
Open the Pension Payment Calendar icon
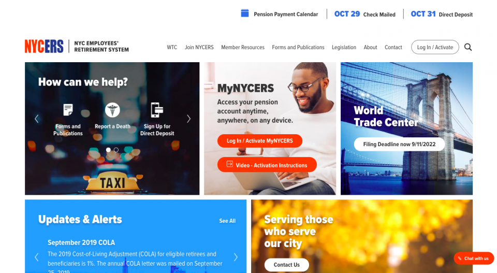coord(245,13)
